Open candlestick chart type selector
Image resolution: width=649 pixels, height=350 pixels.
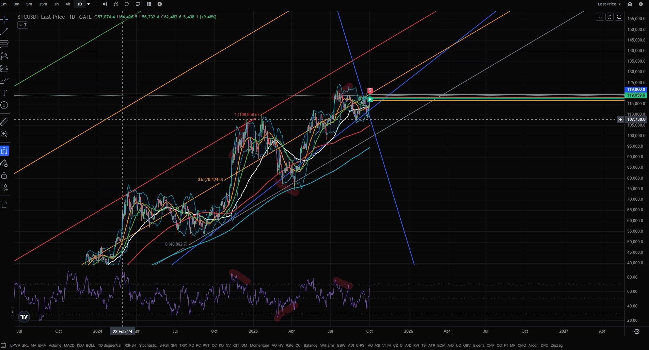[105, 4]
